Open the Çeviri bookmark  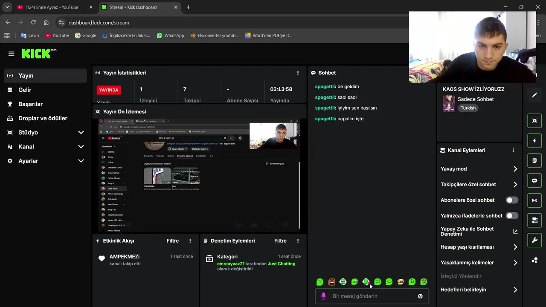click(x=30, y=35)
